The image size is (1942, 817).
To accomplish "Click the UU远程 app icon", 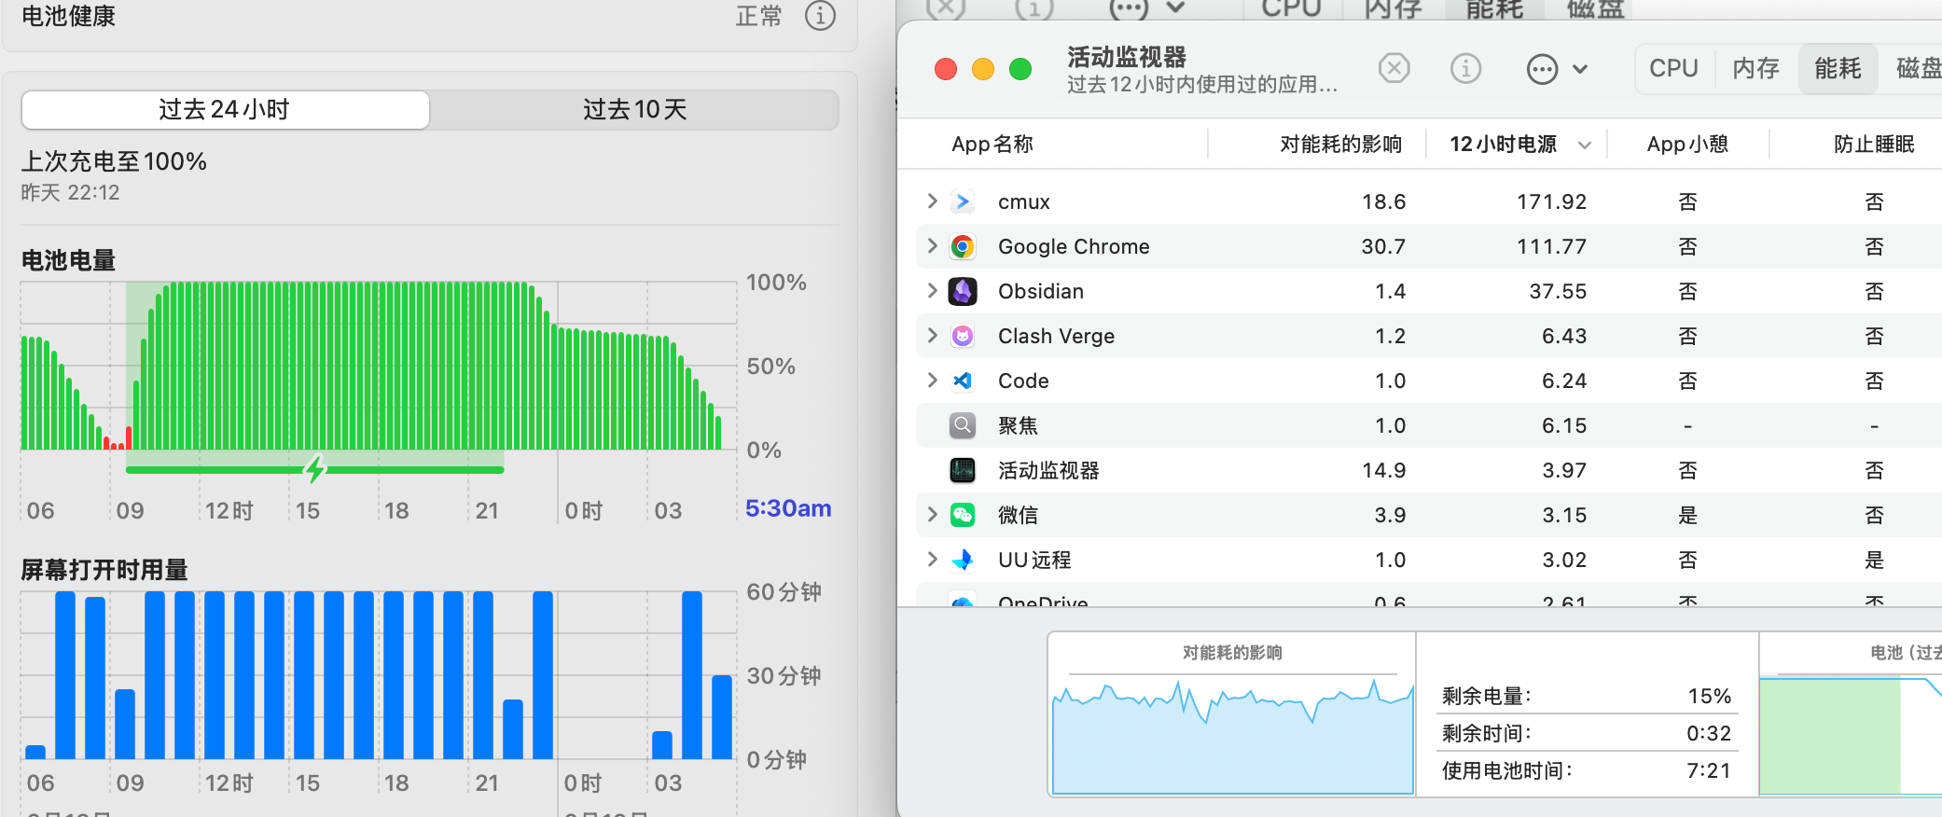I will [963, 560].
